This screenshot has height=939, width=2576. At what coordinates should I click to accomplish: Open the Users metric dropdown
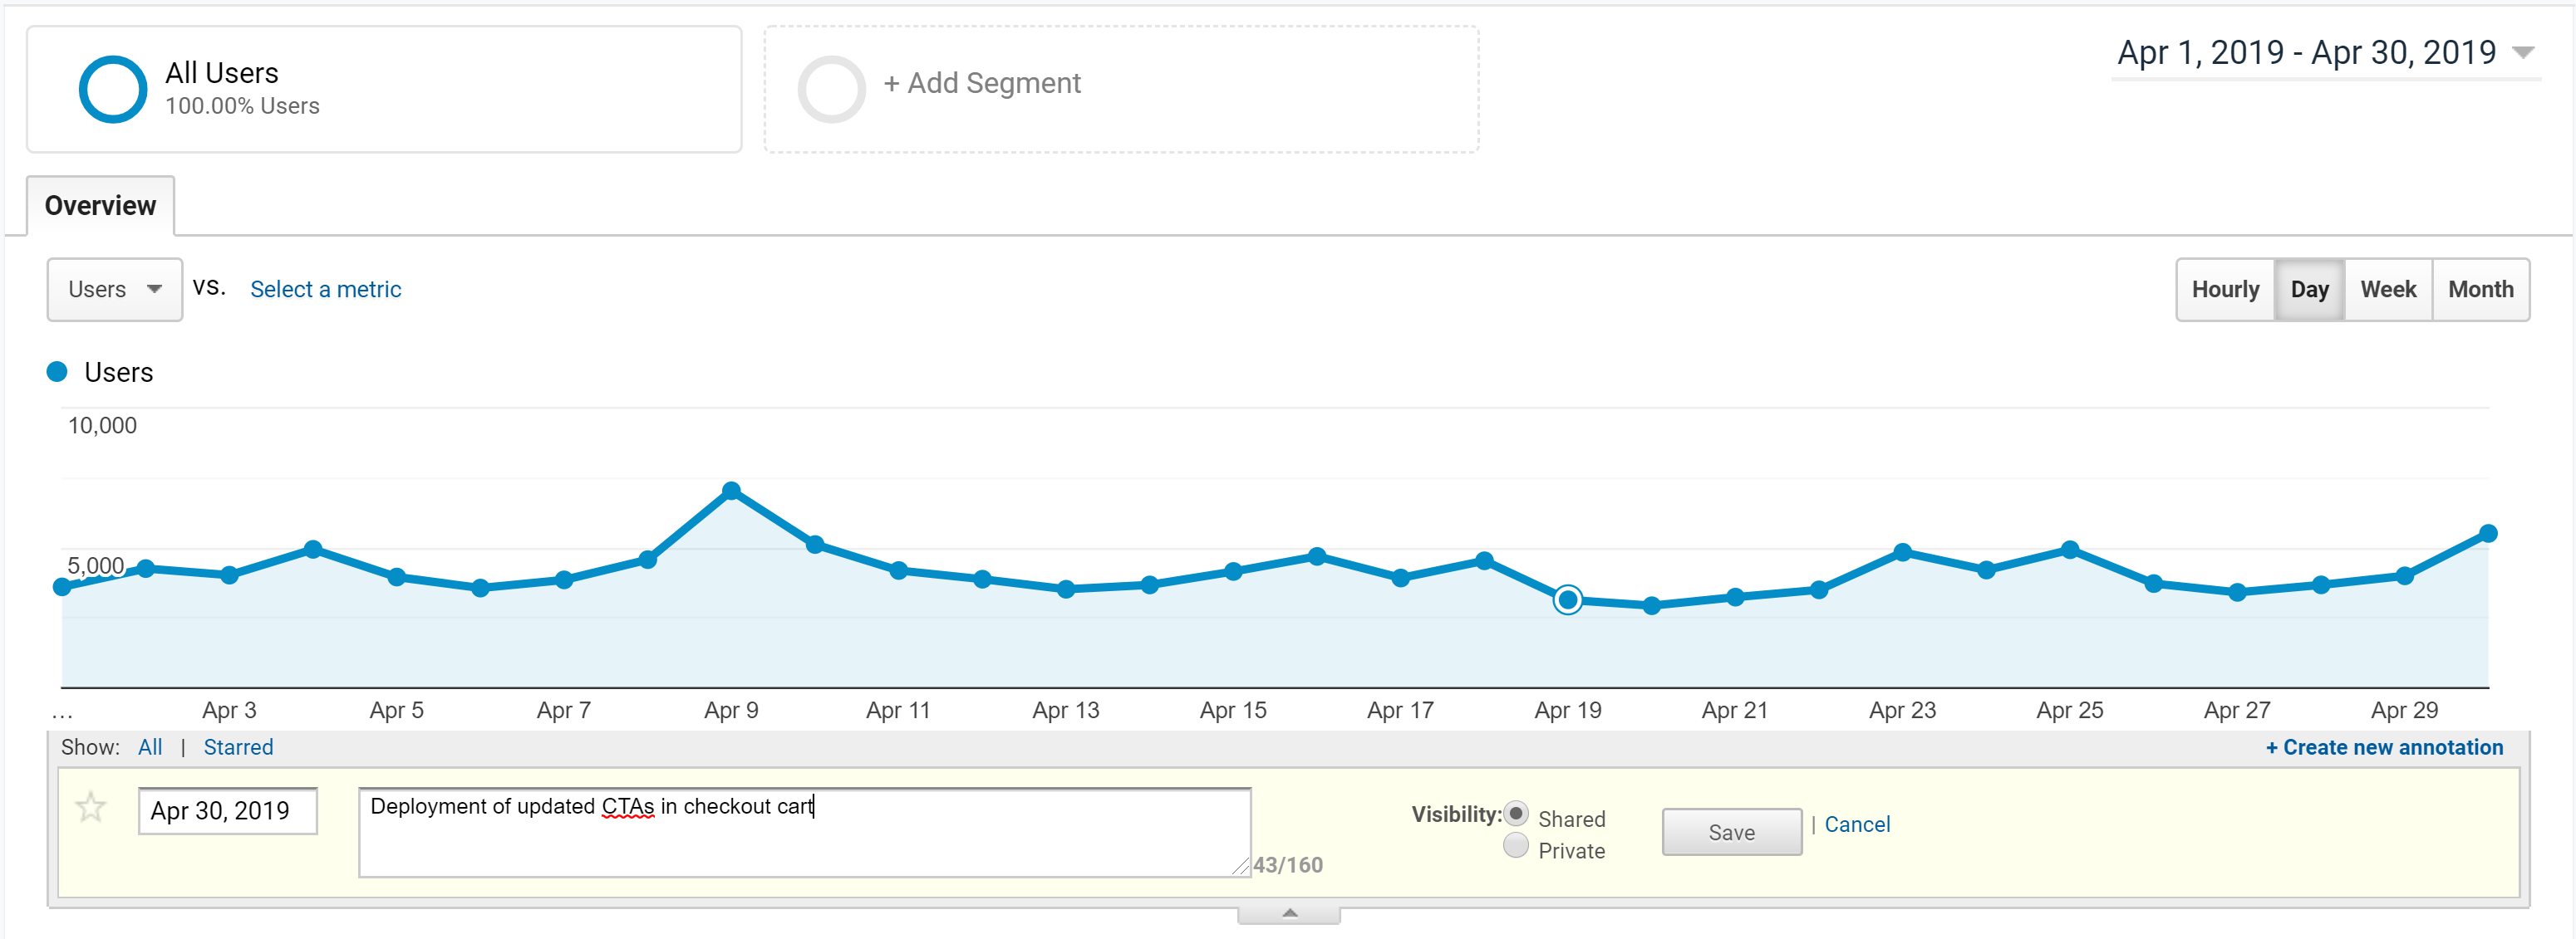tap(114, 290)
